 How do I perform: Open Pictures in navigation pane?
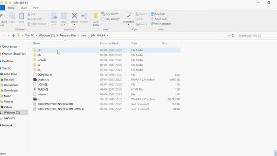click(x=9, y=101)
